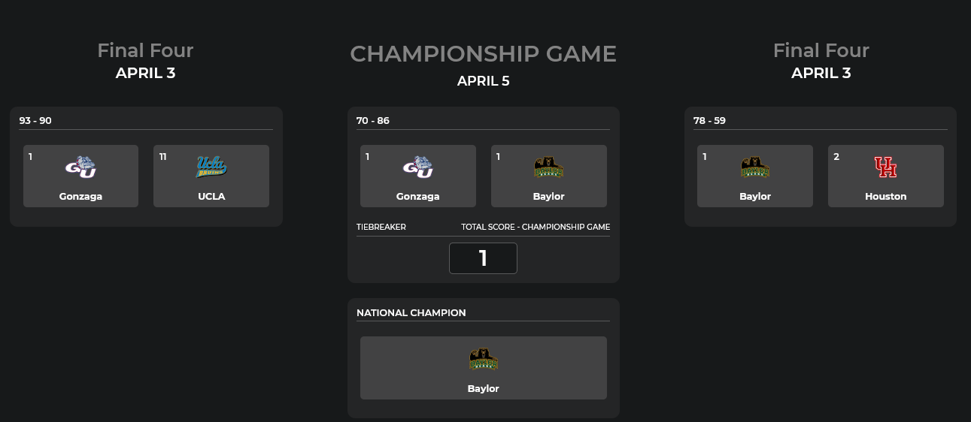The height and width of the screenshot is (422, 971).
Task: Select the UCLA team name label
Action: coord(211,197)
